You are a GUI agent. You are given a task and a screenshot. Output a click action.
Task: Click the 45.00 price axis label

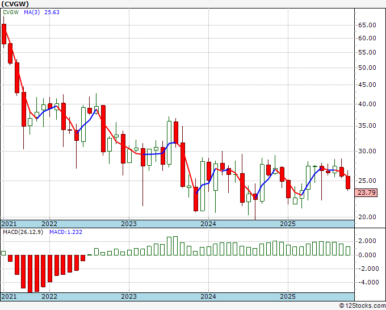(367, 85)
